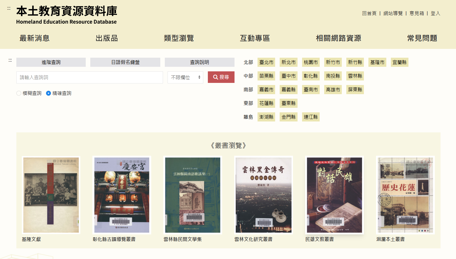The width and height of the screenshot is (456, 259).
Task: Select the 精確查詢 radio button
Action: 48,93
